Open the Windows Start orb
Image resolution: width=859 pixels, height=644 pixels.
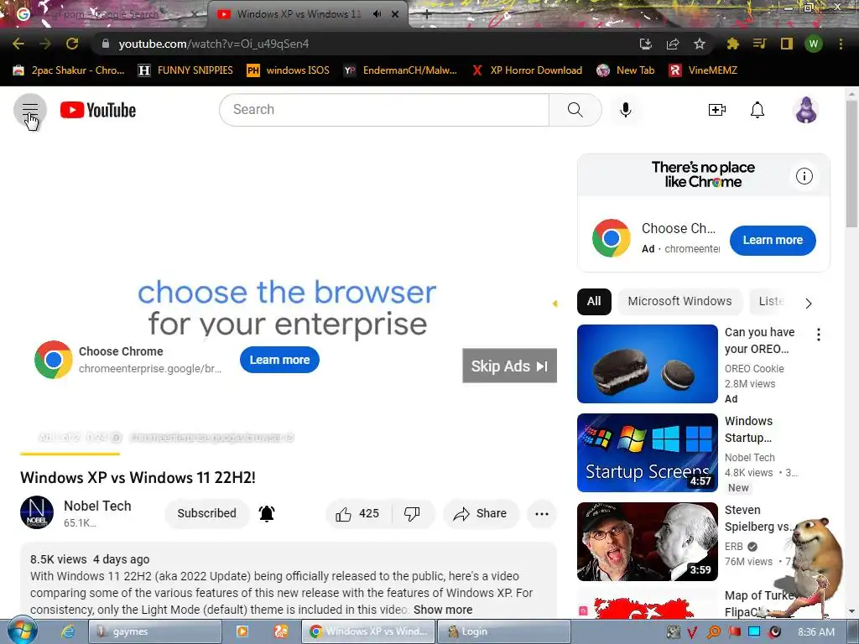(x=22, y=631)
